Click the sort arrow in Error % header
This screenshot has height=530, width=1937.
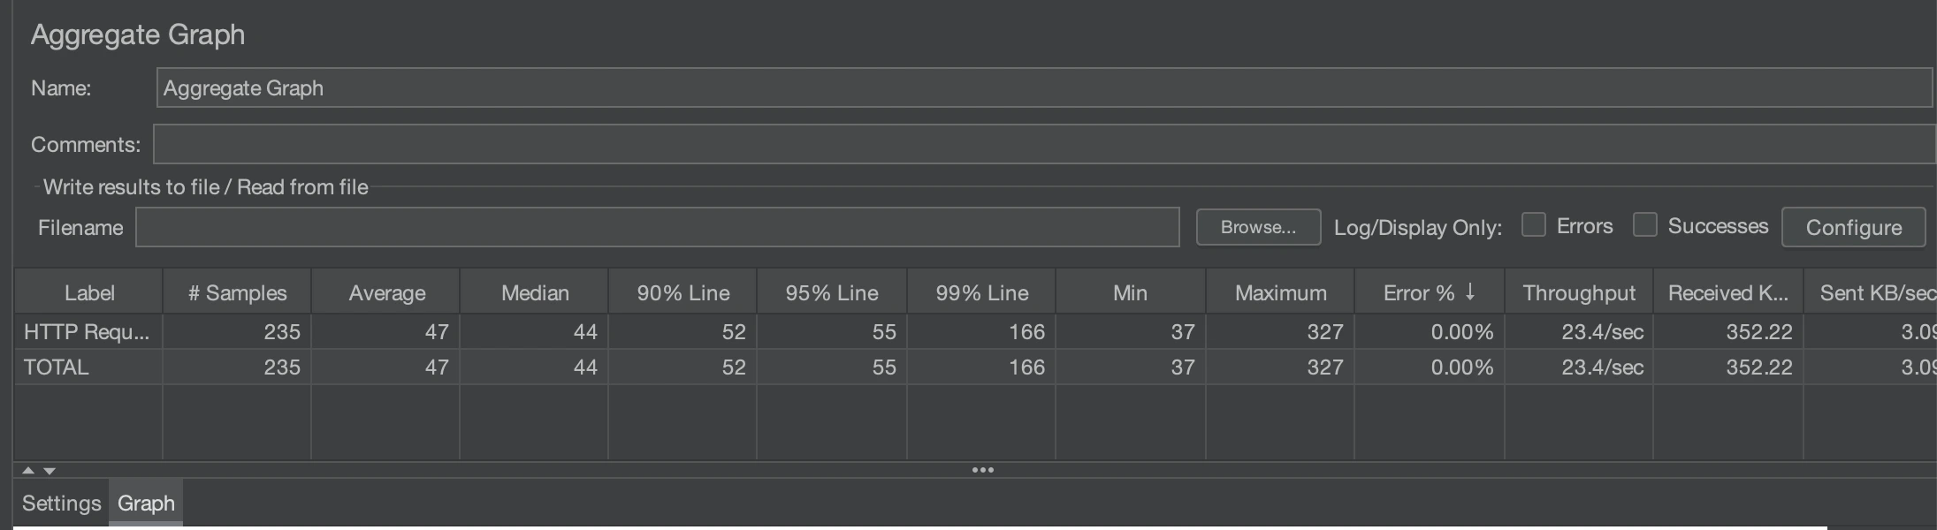click(x=1470, y=291)
